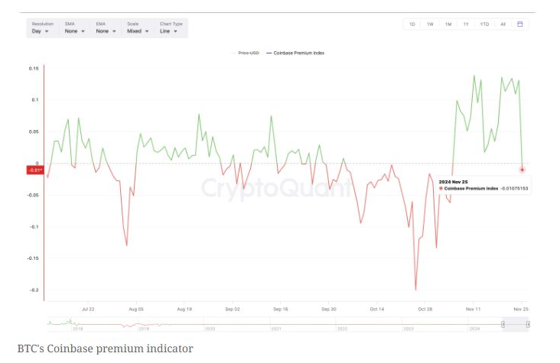560x363 pixels.
Task: Show All time range
Action: tap(503, 24)
